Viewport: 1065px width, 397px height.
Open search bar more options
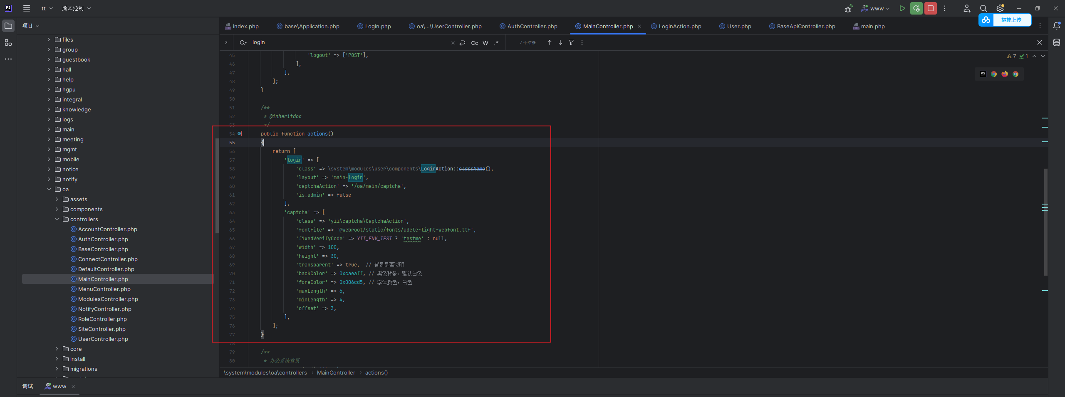pyautogui.click(x=582, y=42)
